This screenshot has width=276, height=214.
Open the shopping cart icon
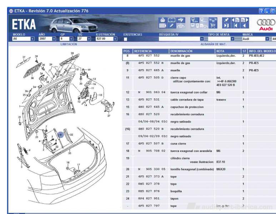(213, 26)
